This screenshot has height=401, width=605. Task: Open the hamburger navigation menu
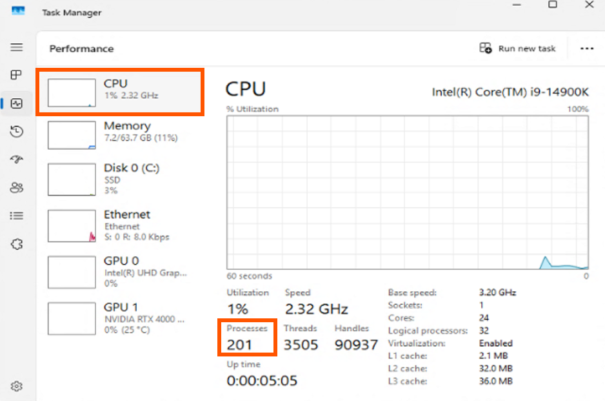coord(16,47)
